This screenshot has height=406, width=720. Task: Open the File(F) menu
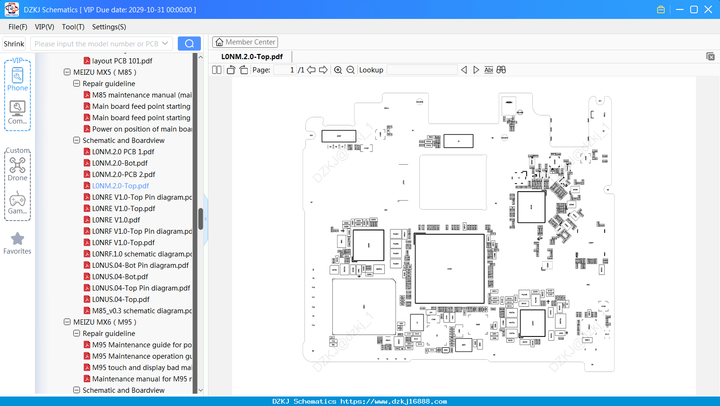tap(18, 27)
